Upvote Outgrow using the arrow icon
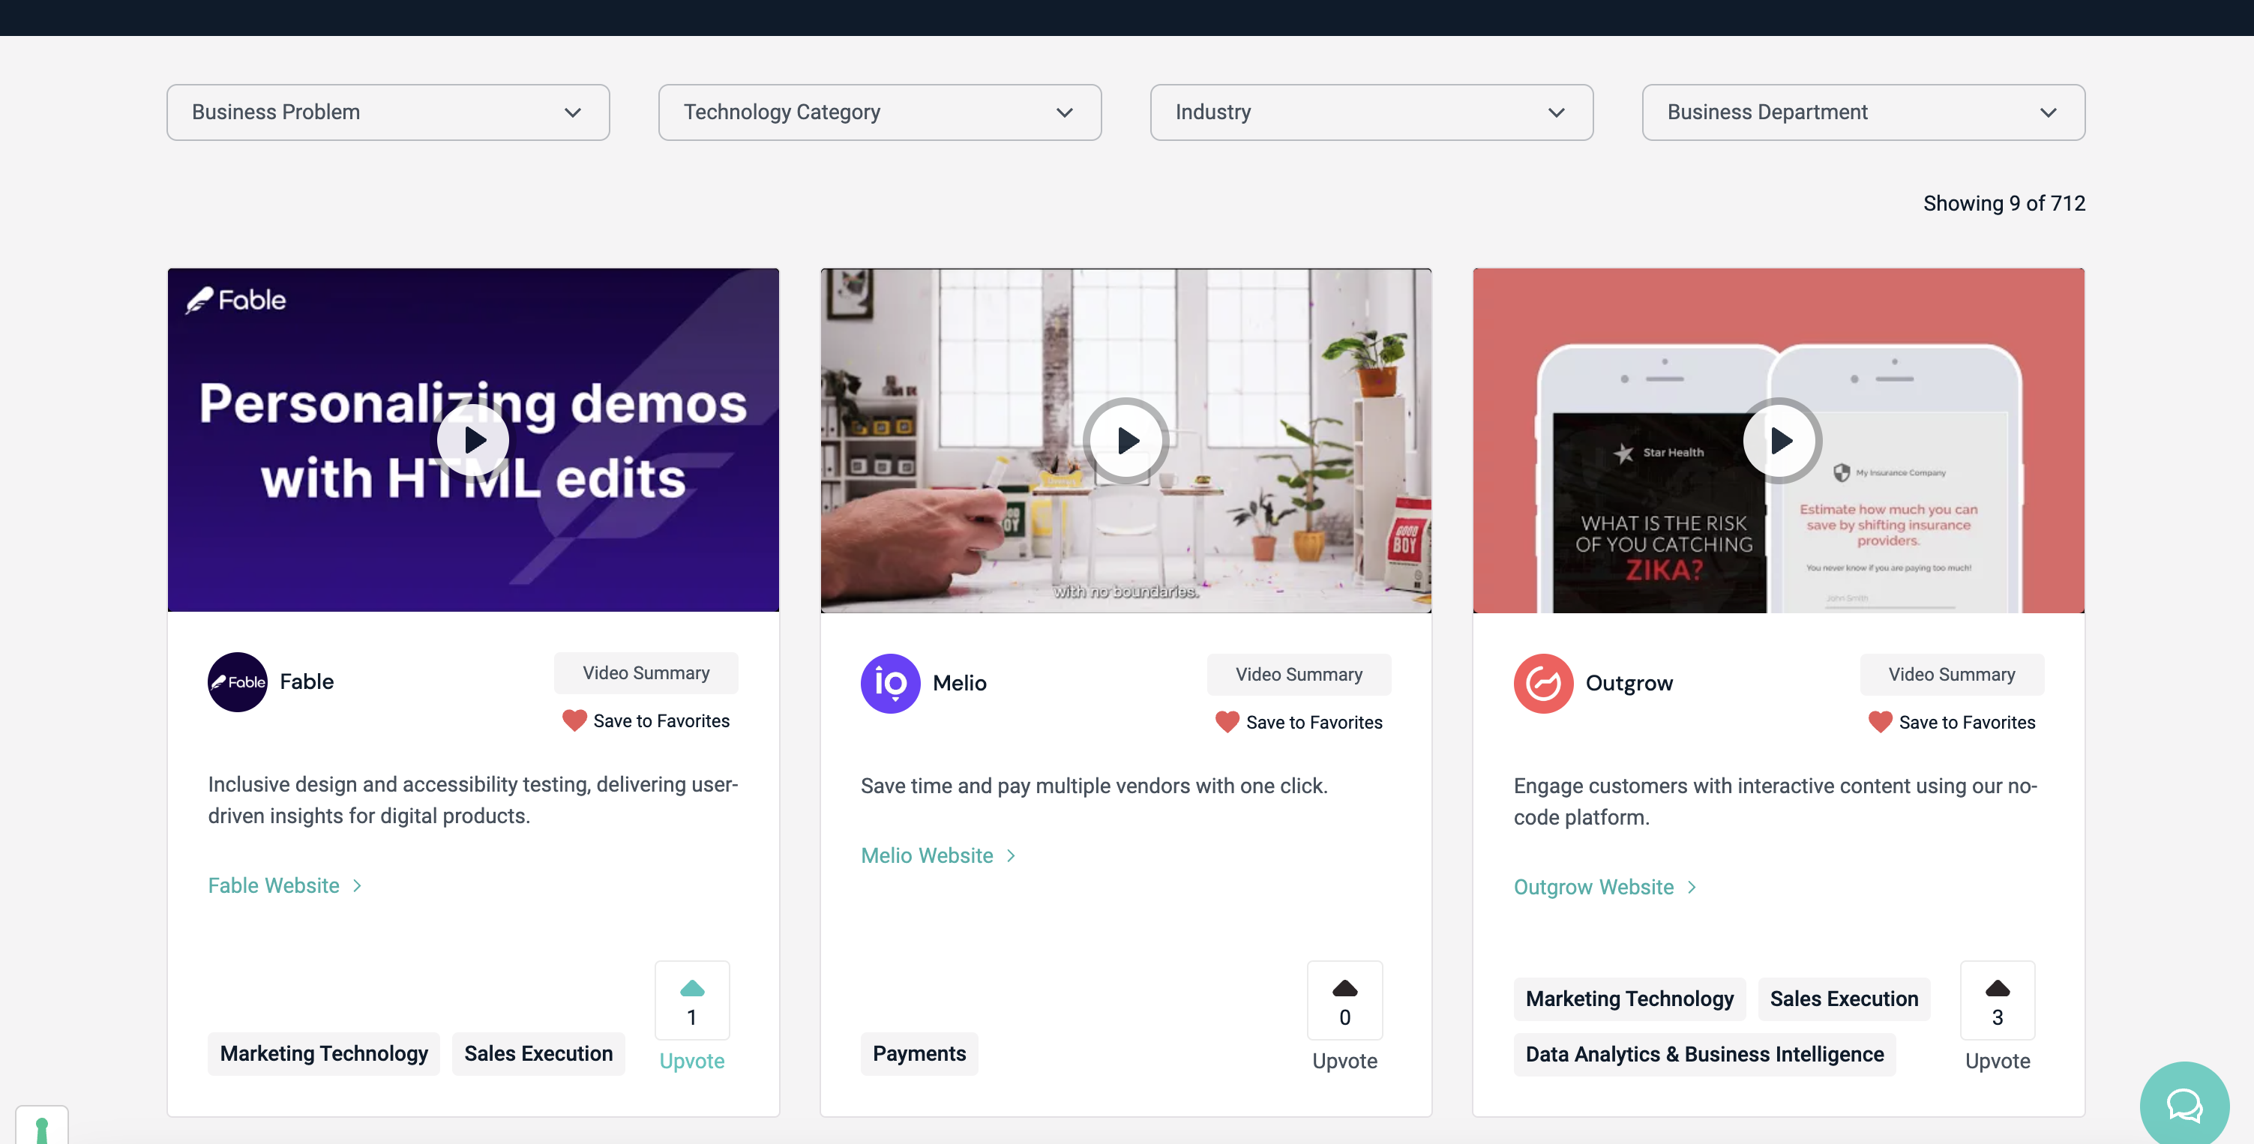2254x1144 pixels. tap(1997, 990)
